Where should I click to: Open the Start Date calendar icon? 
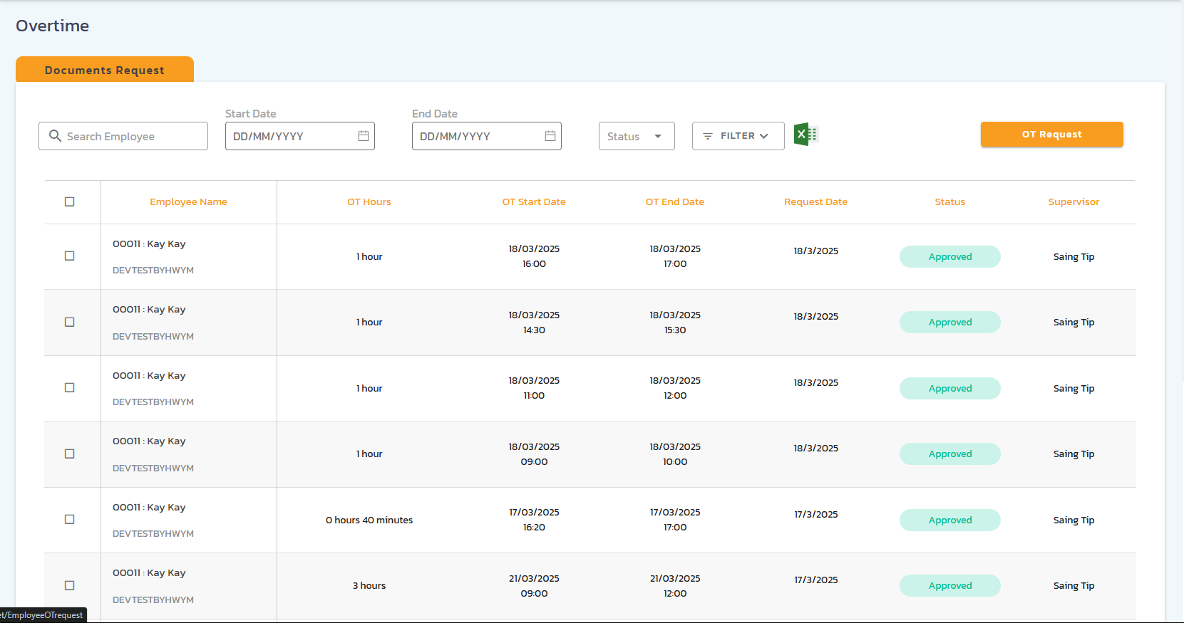(364, 136)
